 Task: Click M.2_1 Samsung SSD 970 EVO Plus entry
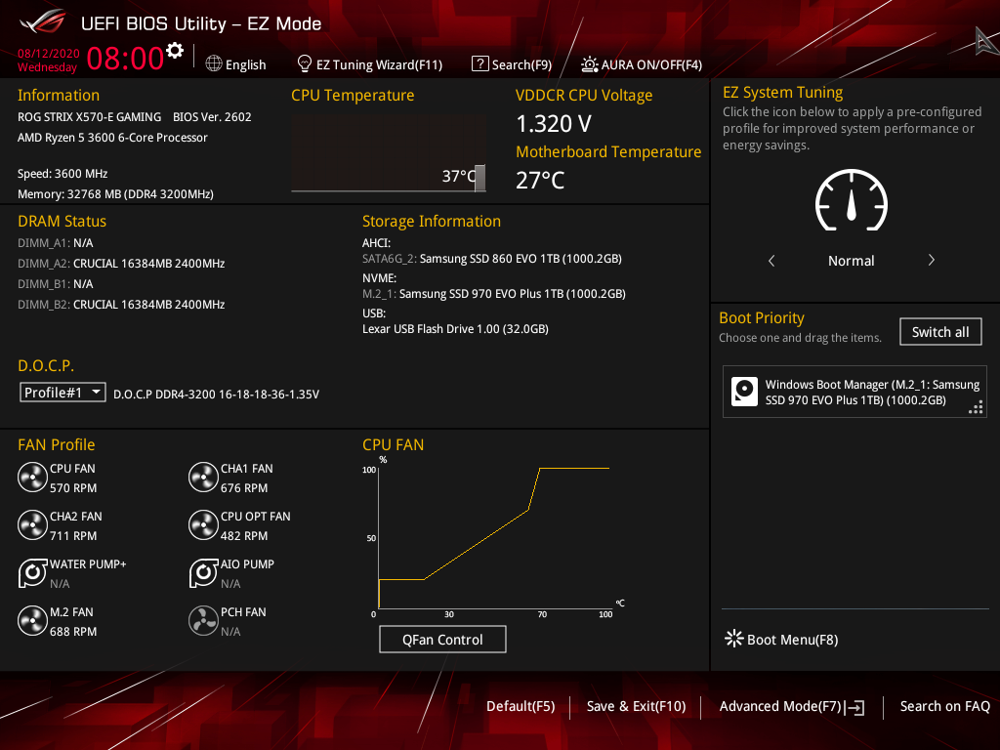point(493,293)
